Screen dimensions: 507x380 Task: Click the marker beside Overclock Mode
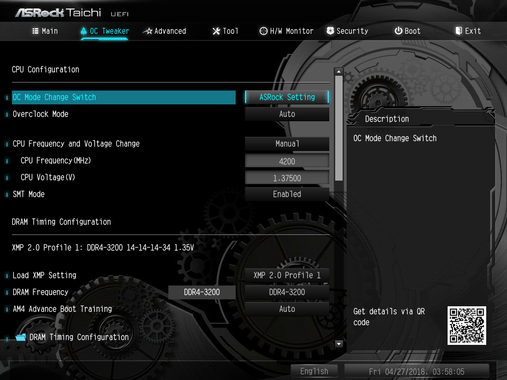[x=7, y=114]
